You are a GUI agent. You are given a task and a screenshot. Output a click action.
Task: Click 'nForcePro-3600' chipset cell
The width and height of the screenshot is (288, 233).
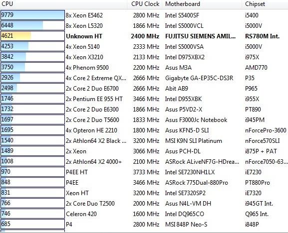point(266,130)
